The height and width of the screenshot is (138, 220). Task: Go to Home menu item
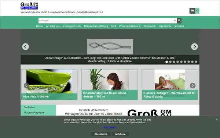tap(39, 26)
